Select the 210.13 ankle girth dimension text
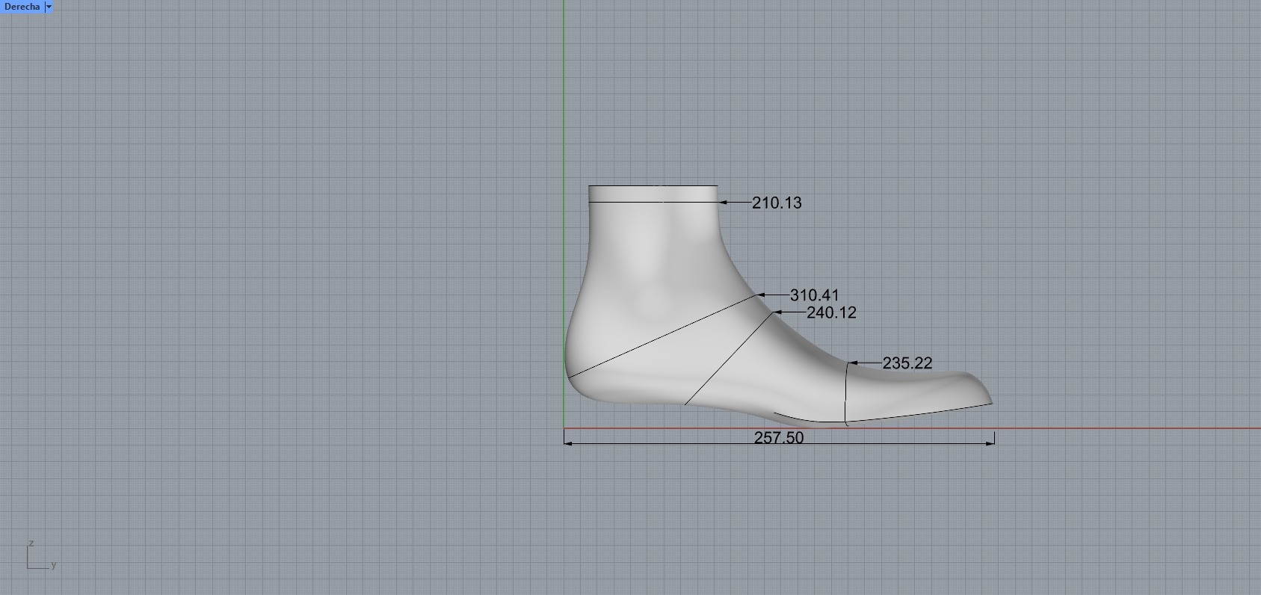The image size is (1261, 595). [777, 203]
